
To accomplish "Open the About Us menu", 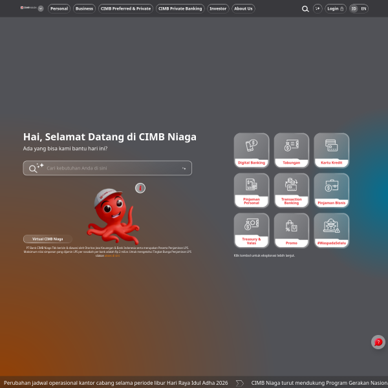I will pos(243,8).
